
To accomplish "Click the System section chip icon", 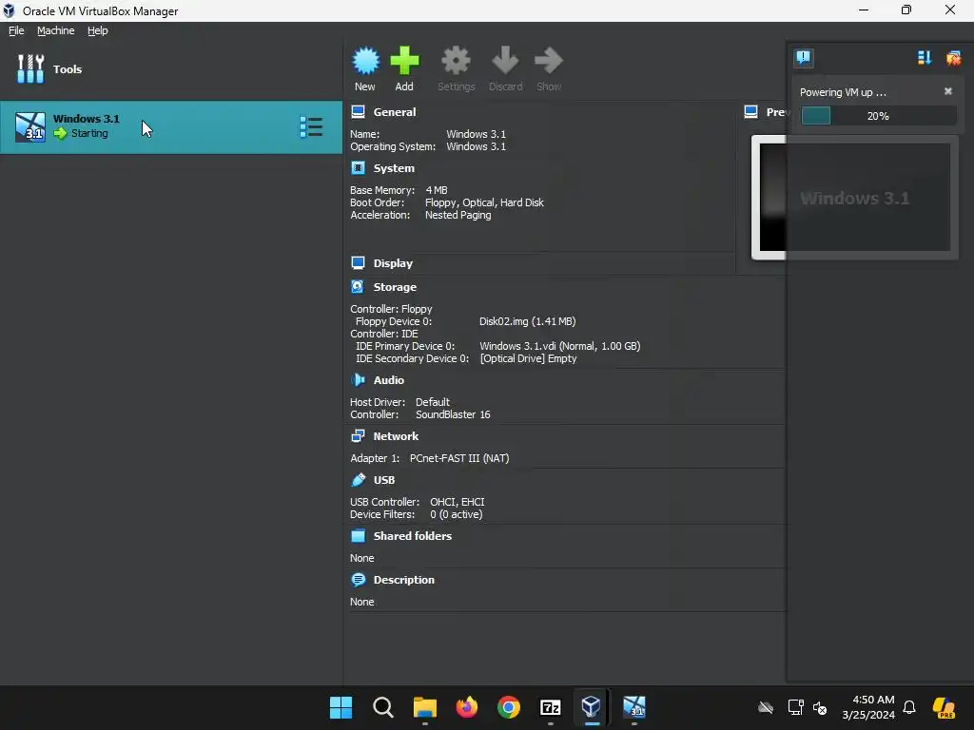I will click(x=358, y=168).
